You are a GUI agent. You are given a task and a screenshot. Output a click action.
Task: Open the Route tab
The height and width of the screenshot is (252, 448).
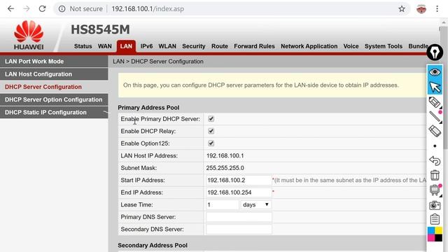point(220,46)
